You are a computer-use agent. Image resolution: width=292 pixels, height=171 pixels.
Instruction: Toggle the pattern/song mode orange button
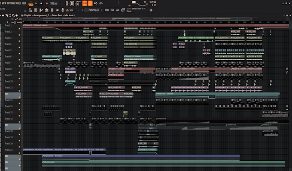[31, 3]
